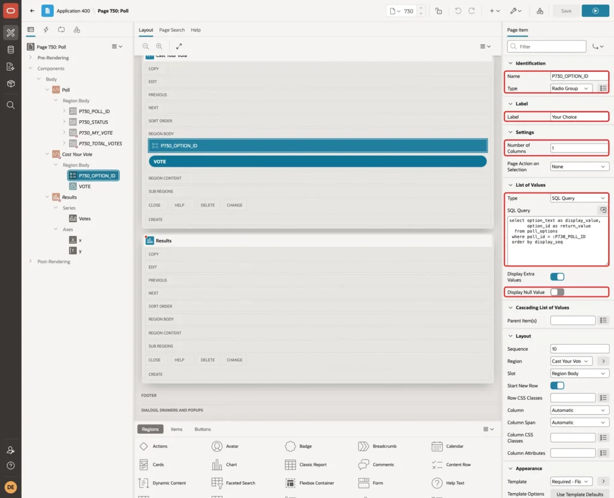Screen dimensions: 614x498
Task: Click the property Filter search field
Action: click(547, 47)
